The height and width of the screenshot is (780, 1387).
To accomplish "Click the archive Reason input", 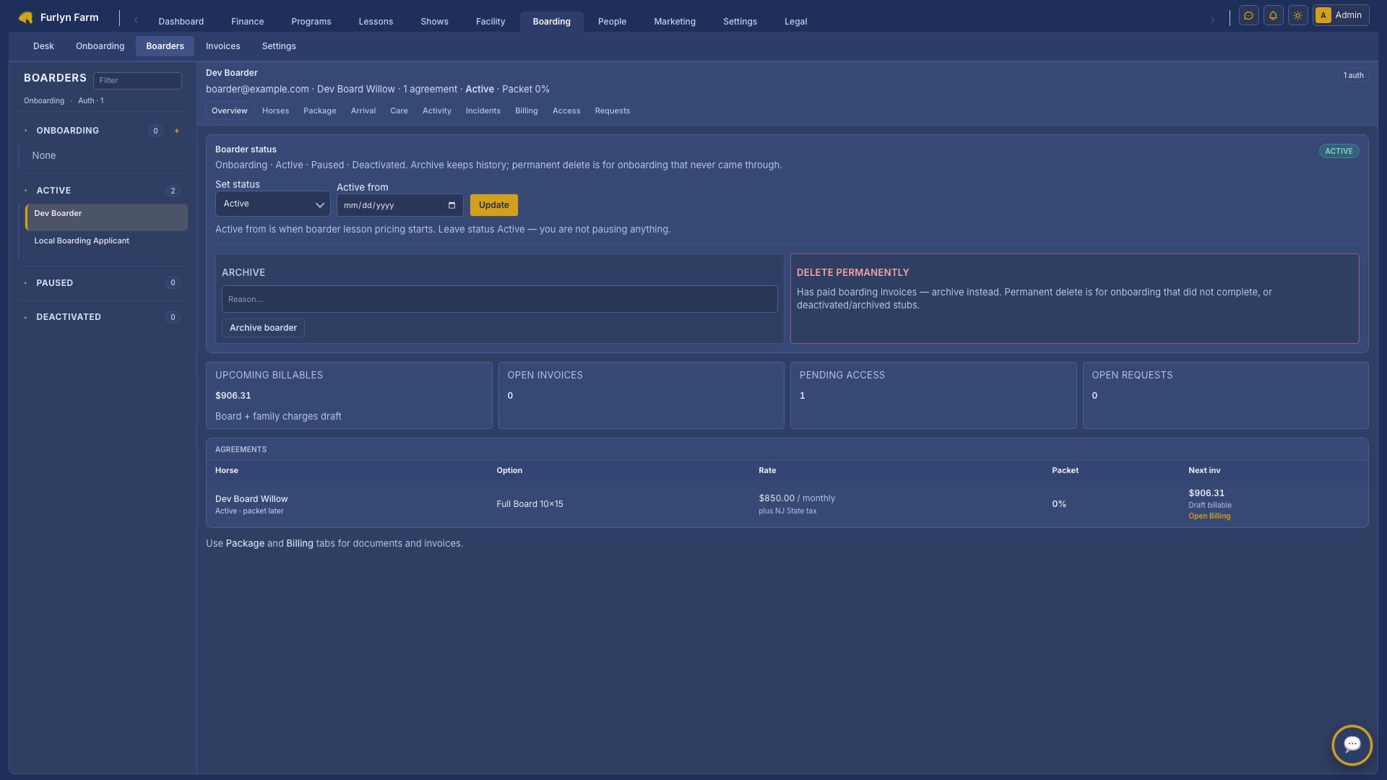I will [499, 299].
